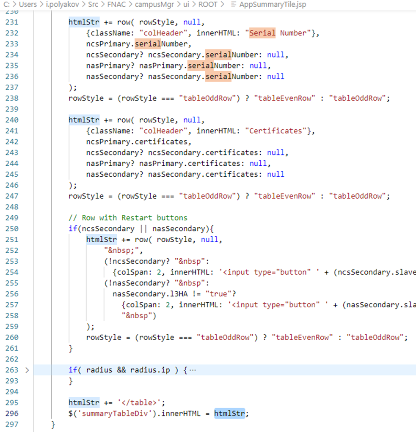Click 'htmlStr' at start of line 240
The width and height of the screenshot is (416, 432).
point(84,120)
